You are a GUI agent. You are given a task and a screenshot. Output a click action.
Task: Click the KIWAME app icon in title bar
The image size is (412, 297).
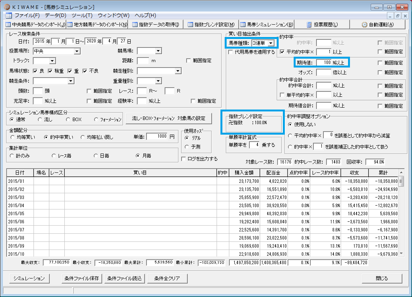[x=7, y=7]
